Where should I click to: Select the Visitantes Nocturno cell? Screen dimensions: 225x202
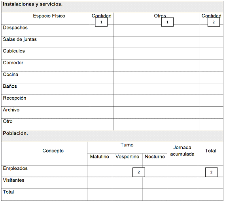tap(155, 183)
